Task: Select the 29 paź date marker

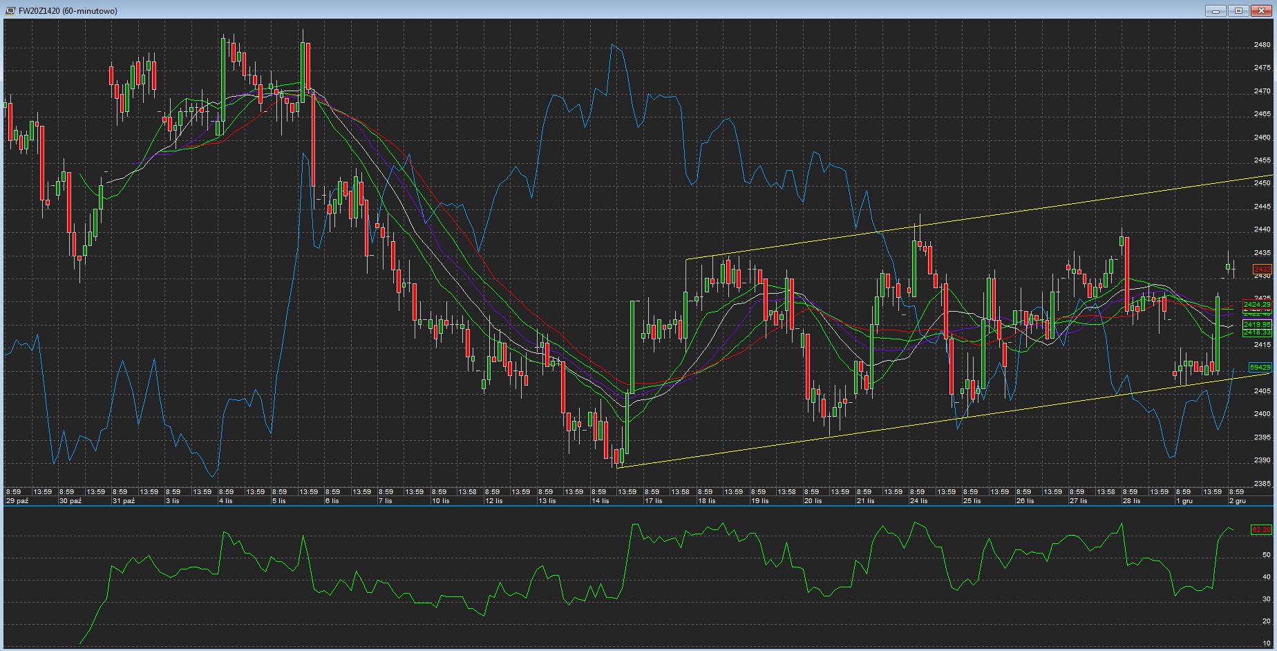Action: 17,500
